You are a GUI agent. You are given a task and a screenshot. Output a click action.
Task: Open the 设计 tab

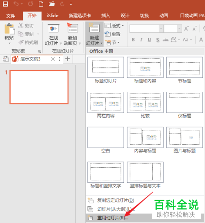pos(125,16)
